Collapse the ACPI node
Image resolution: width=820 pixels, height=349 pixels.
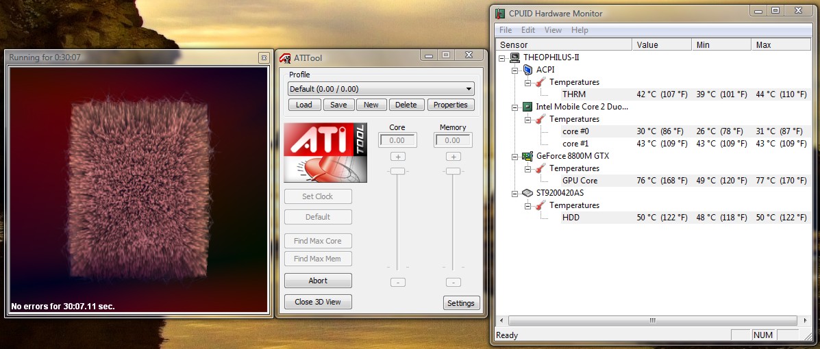[515, 70]
